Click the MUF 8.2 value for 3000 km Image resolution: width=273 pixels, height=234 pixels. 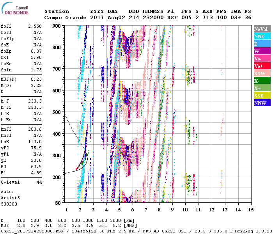(117, 226)
